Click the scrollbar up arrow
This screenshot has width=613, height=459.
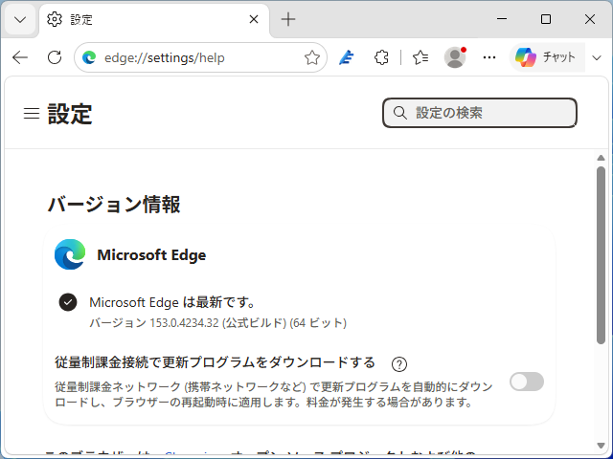(x=601, y=158)
